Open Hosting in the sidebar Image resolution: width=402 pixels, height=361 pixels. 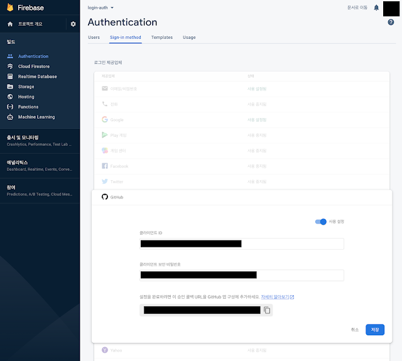click(x=26, y=97)
